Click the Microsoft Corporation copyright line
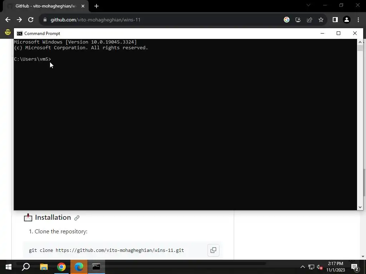 click(x=81, y=48)
